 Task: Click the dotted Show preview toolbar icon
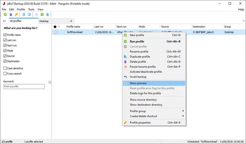(x=37, y=15)
